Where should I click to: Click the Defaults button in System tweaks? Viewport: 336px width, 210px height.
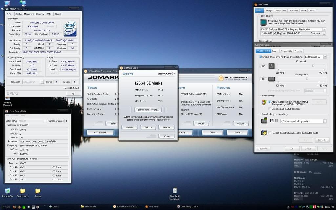[x=322, y=140]
